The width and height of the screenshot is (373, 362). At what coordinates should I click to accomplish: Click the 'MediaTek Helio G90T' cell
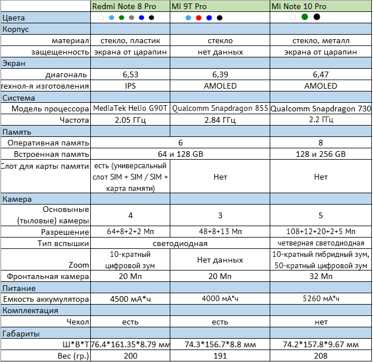tap(131, 109)
